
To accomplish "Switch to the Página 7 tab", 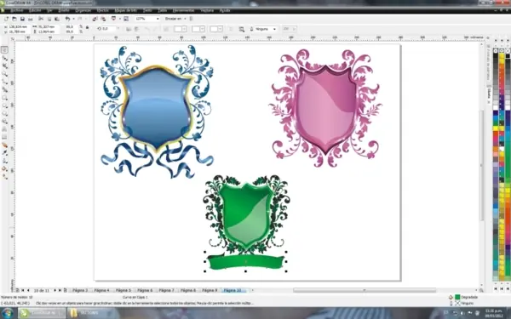I will pos(166,290).
